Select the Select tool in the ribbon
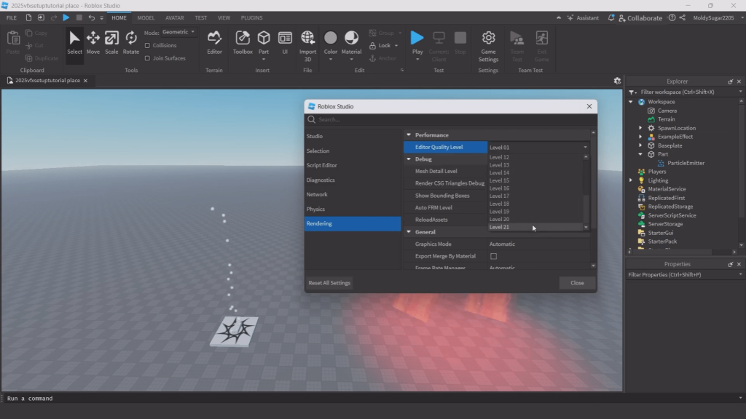The height and width of the screenshot is (419, 746). (x=74, y=43)
